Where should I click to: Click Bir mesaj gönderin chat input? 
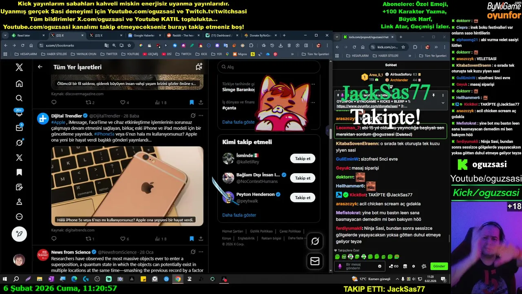click(359, 266)
